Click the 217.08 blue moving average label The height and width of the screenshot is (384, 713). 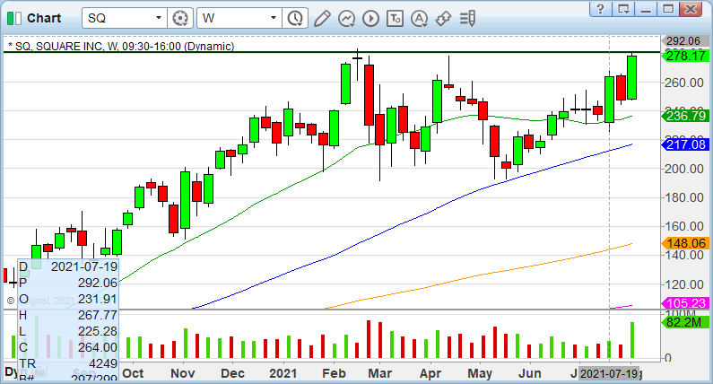(x=685, y=144)
